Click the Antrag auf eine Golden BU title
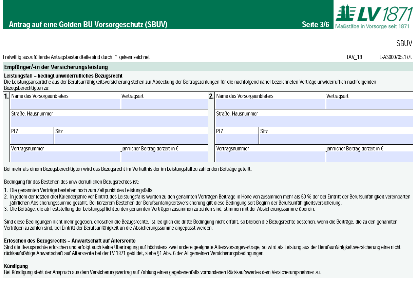This screenshot has height=291, width=417. coord(88,25)
